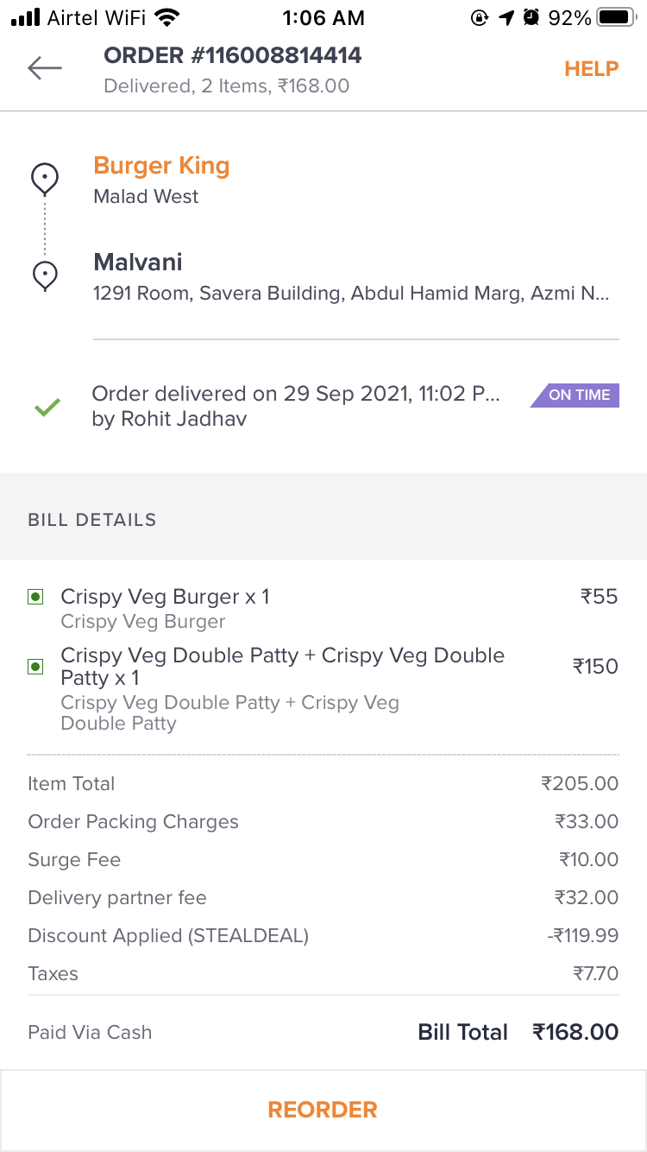Viewport: 647px width, 1152px height.
Task: Open the Burger King restaurant name link
Action: 161,166
